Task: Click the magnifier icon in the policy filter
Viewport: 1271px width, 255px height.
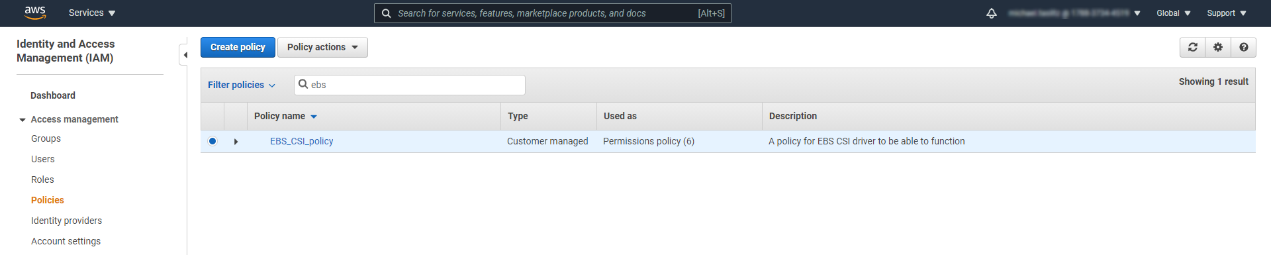Action: pos(303,84)
